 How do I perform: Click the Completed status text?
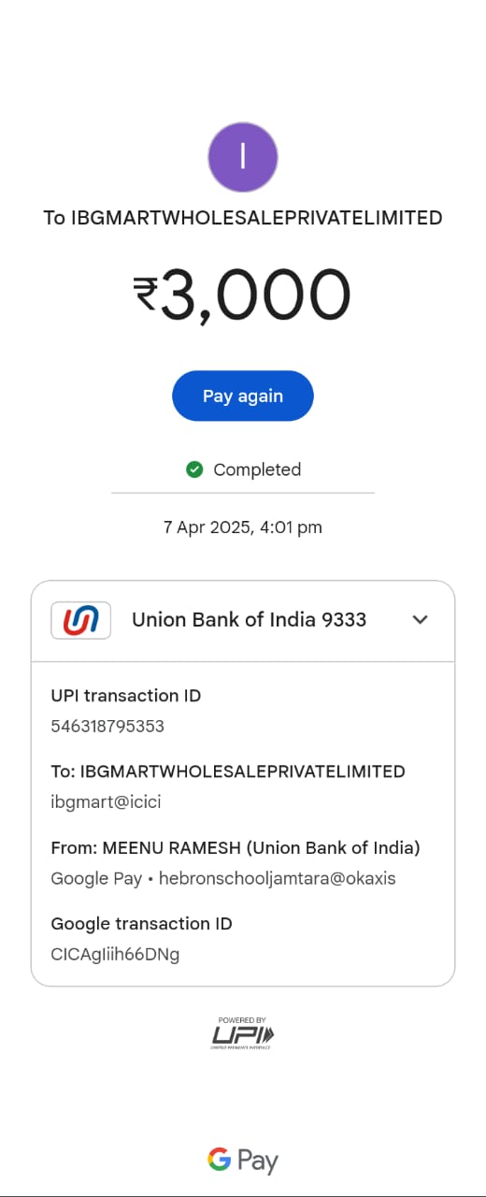(x=257, y=469)
